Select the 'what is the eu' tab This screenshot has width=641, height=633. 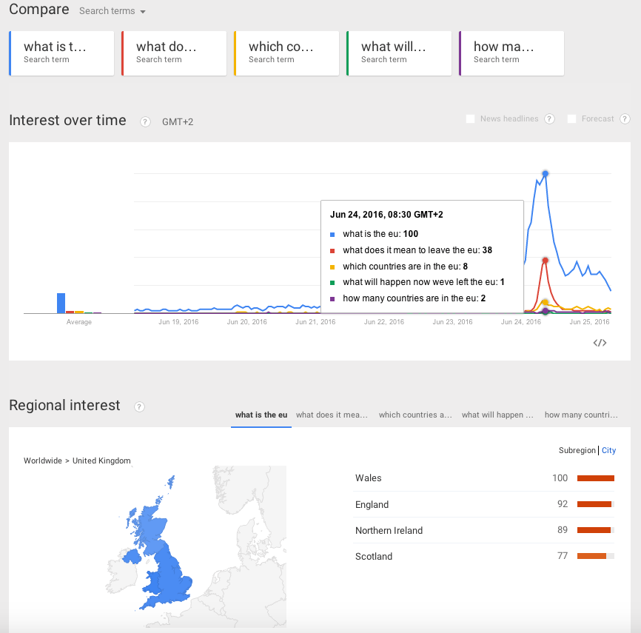[261, 415]
